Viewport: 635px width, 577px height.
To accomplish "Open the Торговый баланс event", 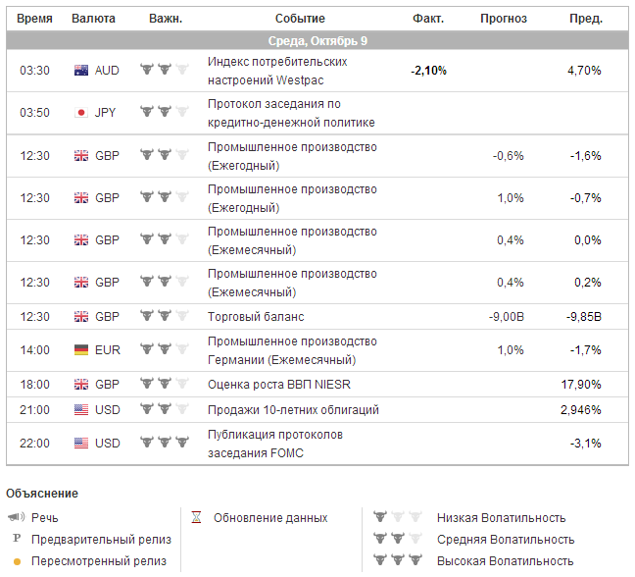I will coord(256,317).
